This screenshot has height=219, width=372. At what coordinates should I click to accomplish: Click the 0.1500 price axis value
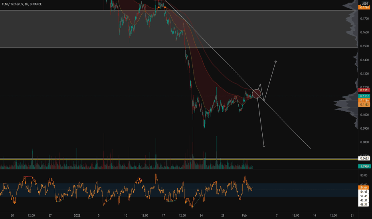coord(364,46)
